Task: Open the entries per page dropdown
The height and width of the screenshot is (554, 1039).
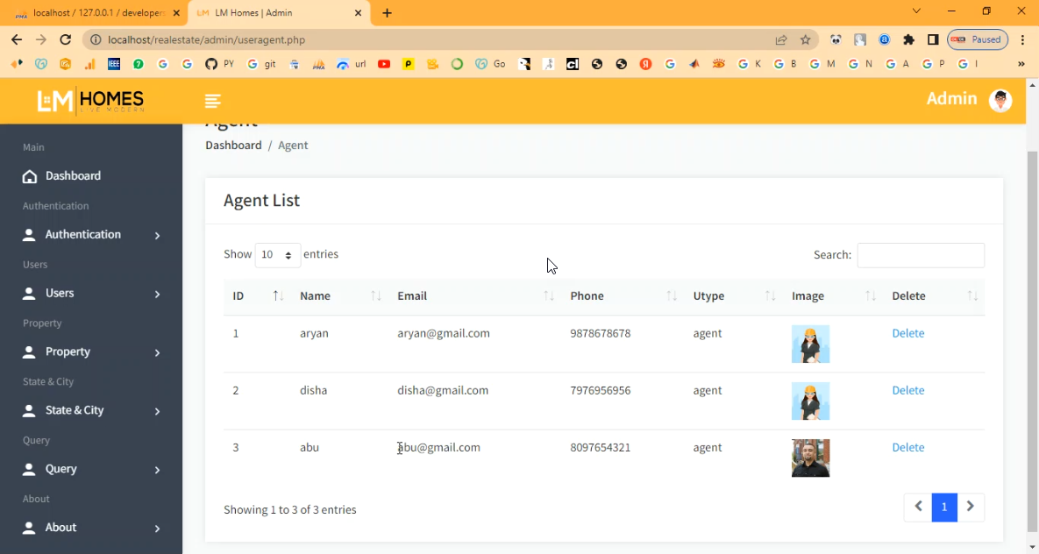Action: [277, 255]
